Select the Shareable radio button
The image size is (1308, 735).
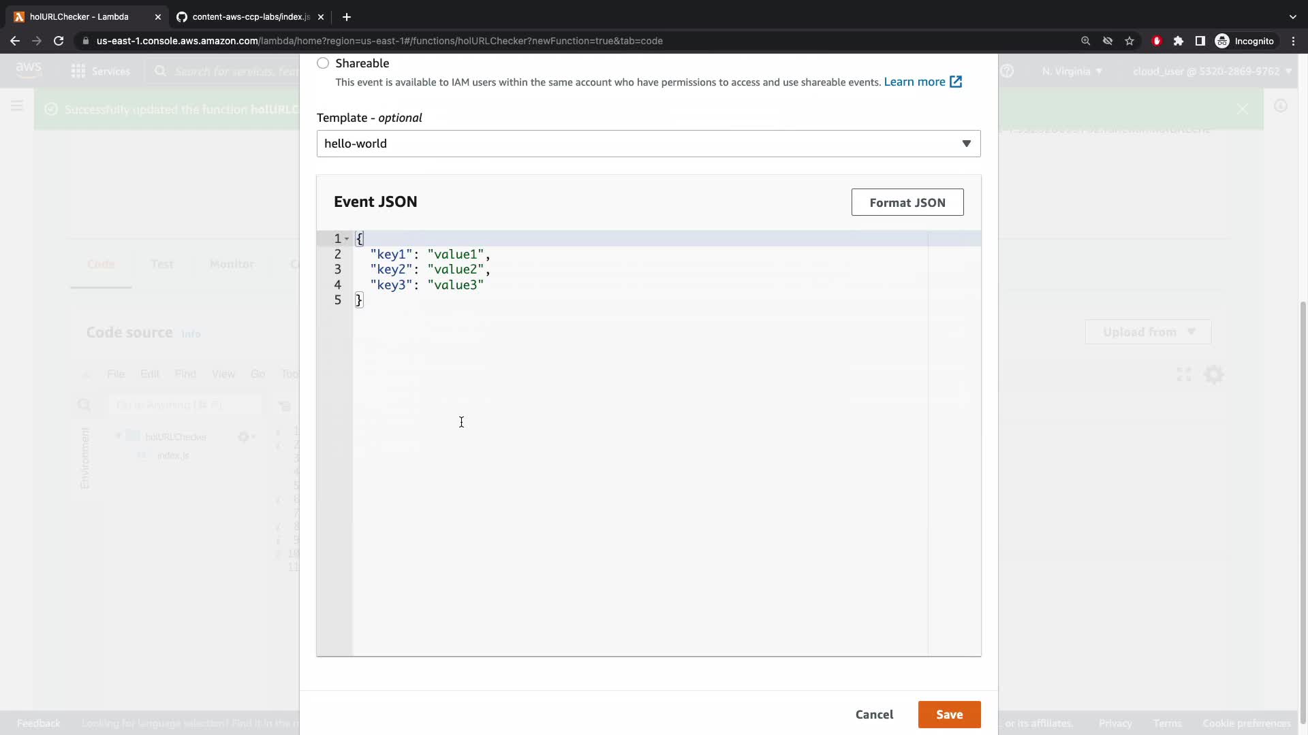point(323,63)
